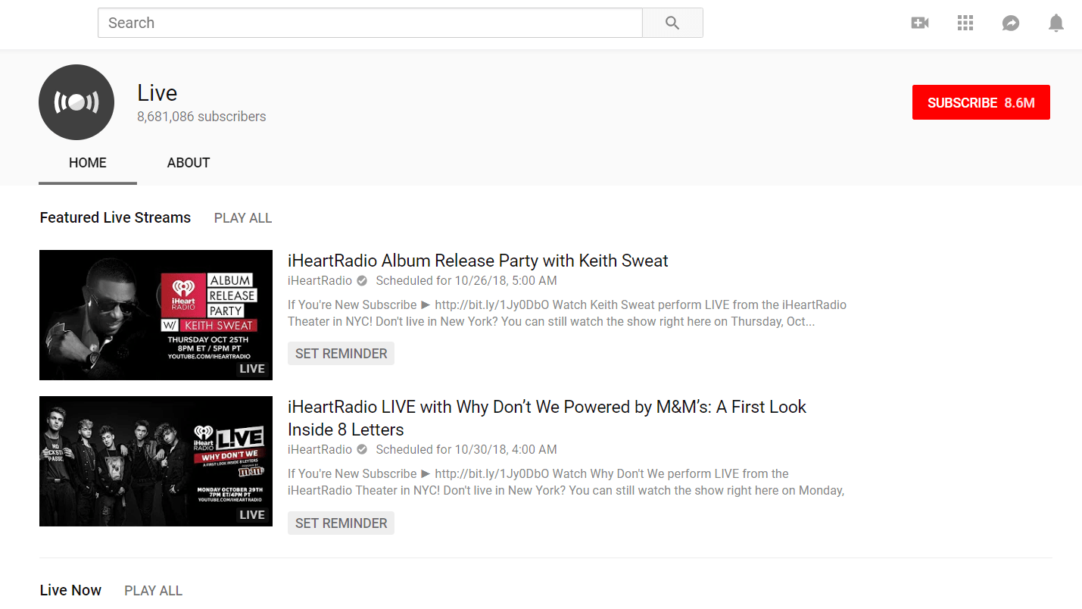Click the Featured Live Streams heading

[x=115, y=218]
